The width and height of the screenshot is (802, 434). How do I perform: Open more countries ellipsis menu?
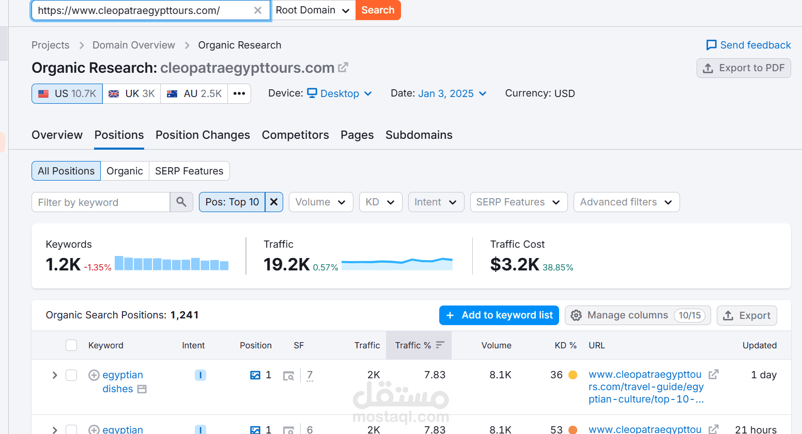(239, 94)
